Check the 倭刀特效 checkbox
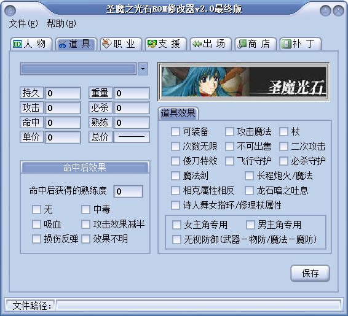 coord(175,161)
